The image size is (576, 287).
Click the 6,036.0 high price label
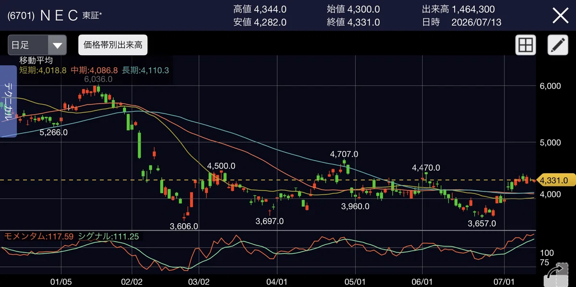[98, 79]
